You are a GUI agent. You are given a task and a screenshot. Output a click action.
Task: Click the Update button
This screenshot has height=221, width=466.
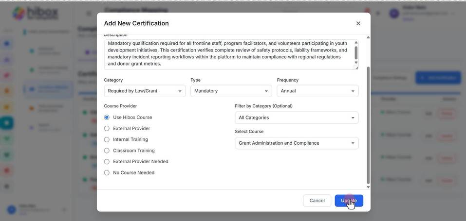pos(349,201)
